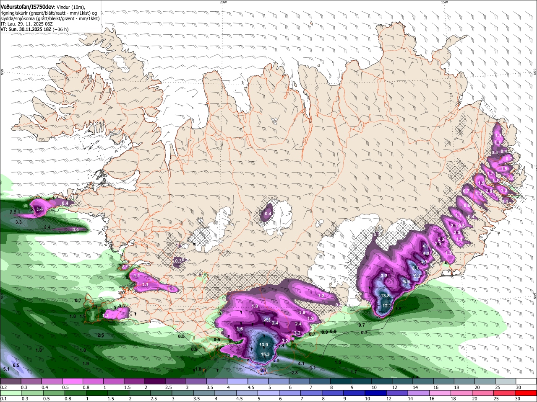Click the 0.1 label under the bottom legend row
Screen dimensions: 537x402
4,399
